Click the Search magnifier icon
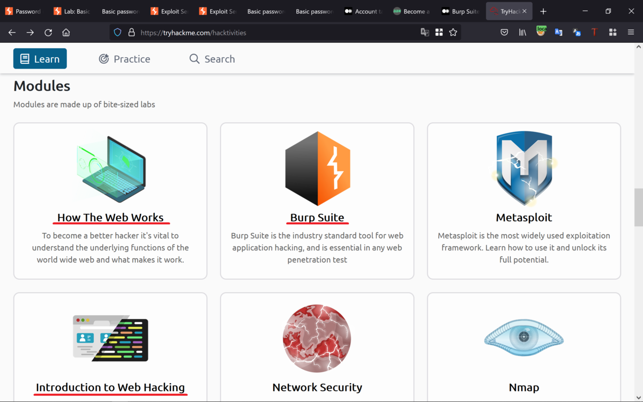 pyautogui.click(x=195, y=59)
